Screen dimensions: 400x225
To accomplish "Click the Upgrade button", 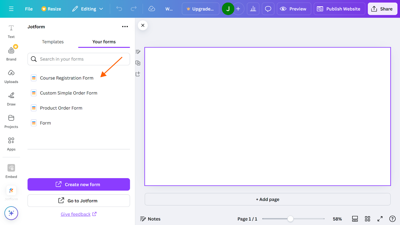I will [200, 9].
